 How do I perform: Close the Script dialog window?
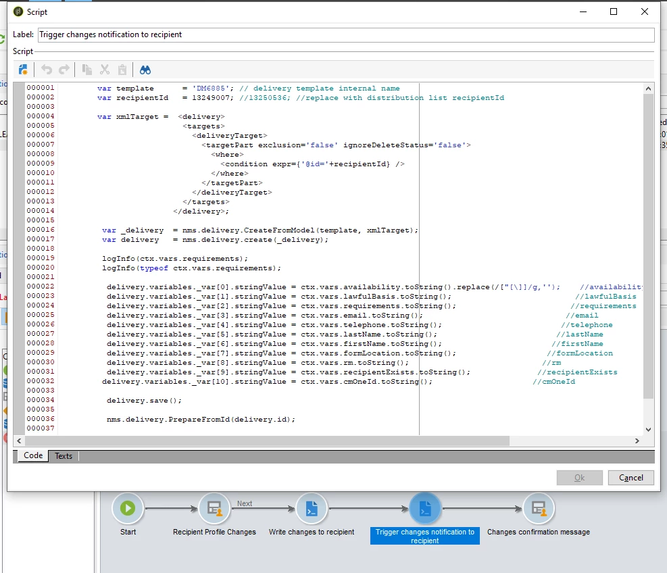645,11
